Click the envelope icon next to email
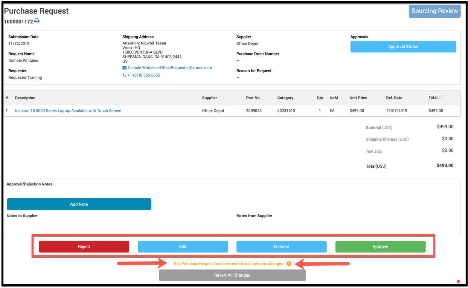The height and width of the screenshot is (288, 468). click(124, 68)
